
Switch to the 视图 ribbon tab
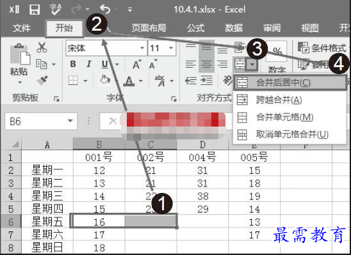pyautogui.click(x=310, y=28)
